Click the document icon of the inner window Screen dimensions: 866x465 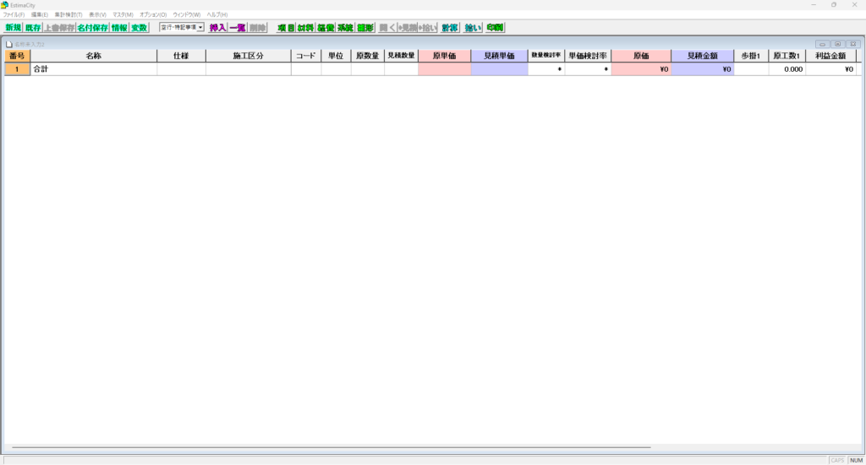point(8,44)
